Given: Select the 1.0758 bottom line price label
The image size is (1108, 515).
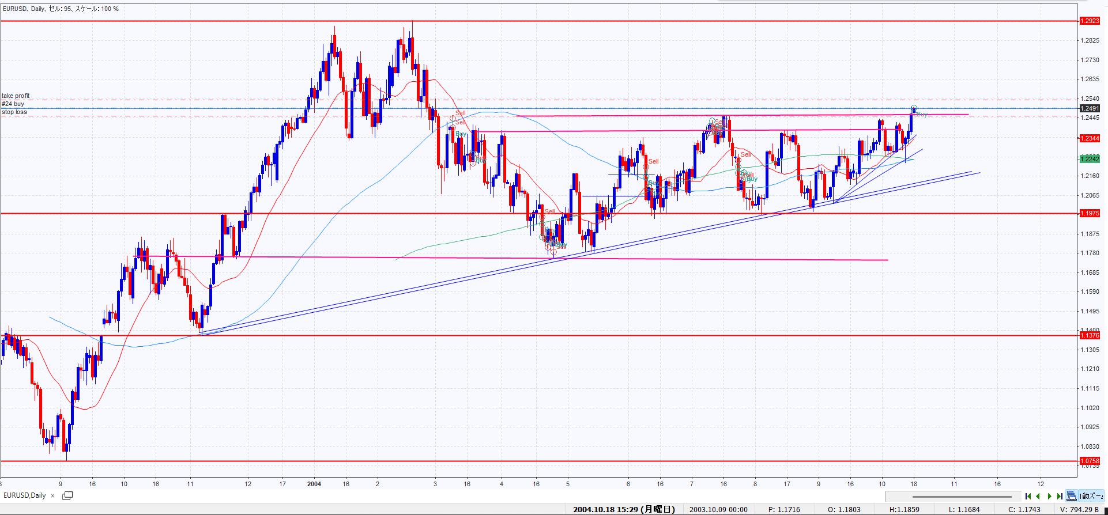Looking at the screenshot, I should click(1089, 461).
